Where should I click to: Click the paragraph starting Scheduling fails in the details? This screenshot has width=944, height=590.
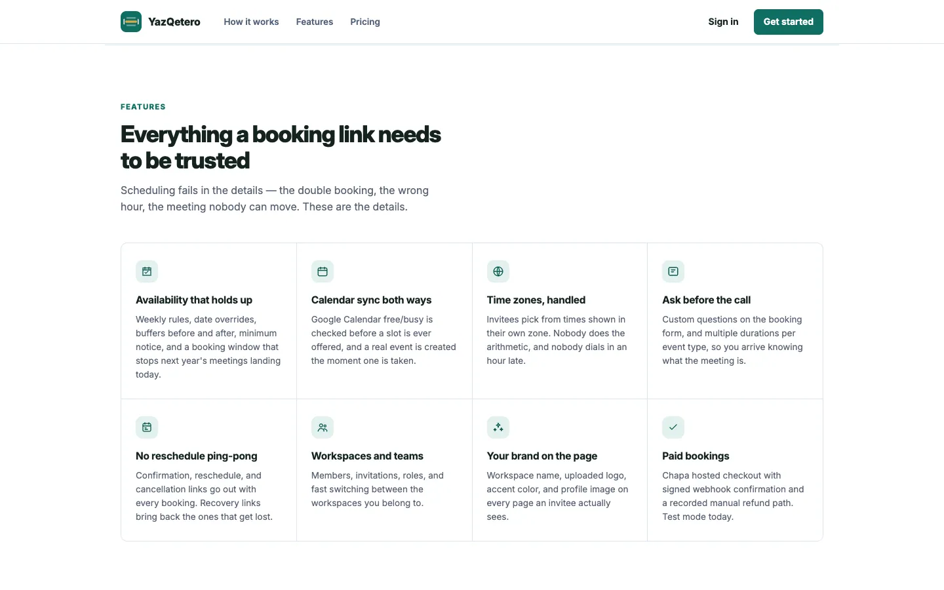click(x=275, y=199)
